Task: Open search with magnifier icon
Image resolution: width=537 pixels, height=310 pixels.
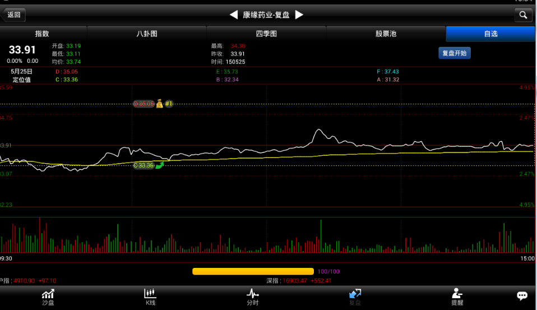Action: 523,15
